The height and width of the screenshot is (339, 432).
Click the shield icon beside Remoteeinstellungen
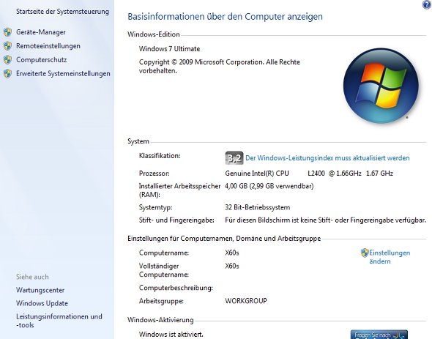tap(8, 45)
